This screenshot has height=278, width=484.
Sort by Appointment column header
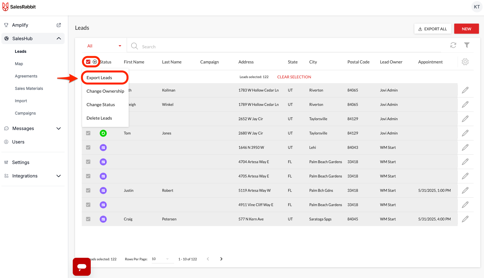430,62
